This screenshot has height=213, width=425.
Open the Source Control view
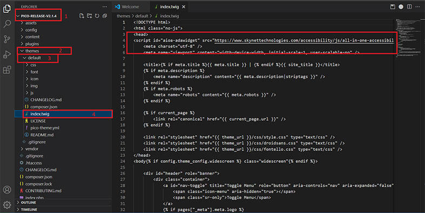tap(7, 39)
